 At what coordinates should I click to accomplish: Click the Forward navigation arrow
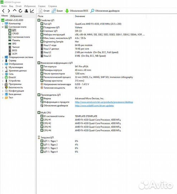[x=9, y=11]
